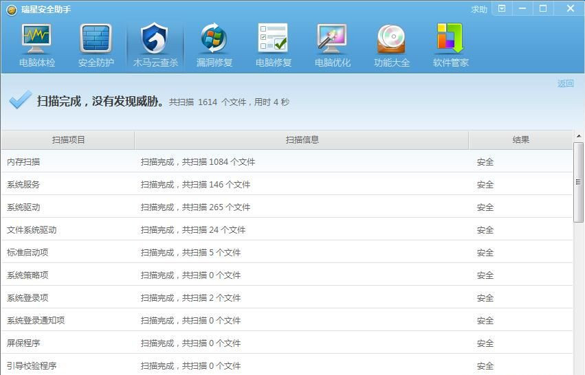This screenshot has height=375, width=585.
Task: Open 软件管家 software manager
Action: (x=451, y=46)
